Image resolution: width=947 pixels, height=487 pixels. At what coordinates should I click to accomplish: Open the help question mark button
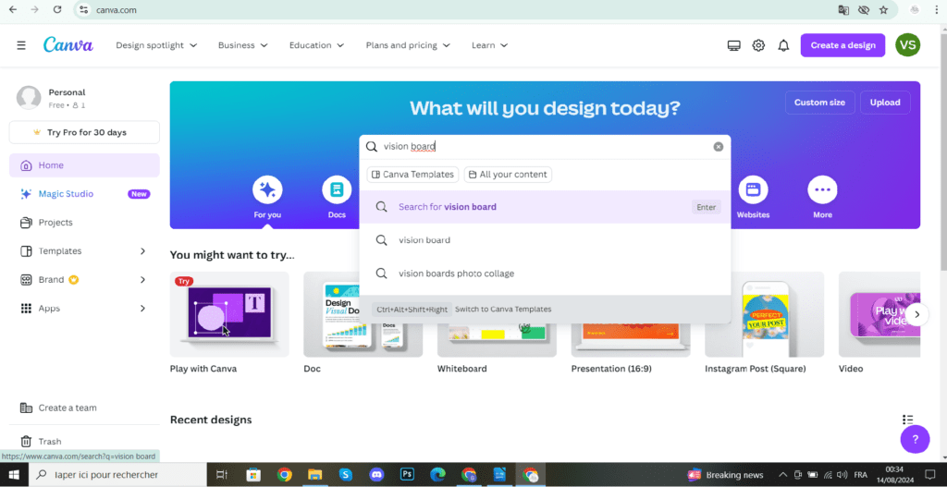coord(915,439)
